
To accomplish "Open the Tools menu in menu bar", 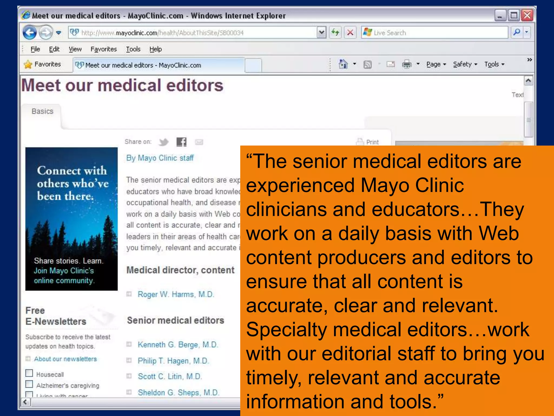I will 133,49.
